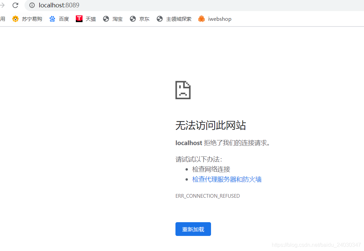Screen dimensions: 364x251
Task: Open the 天猫 bookmark
Action: point(86,19)
